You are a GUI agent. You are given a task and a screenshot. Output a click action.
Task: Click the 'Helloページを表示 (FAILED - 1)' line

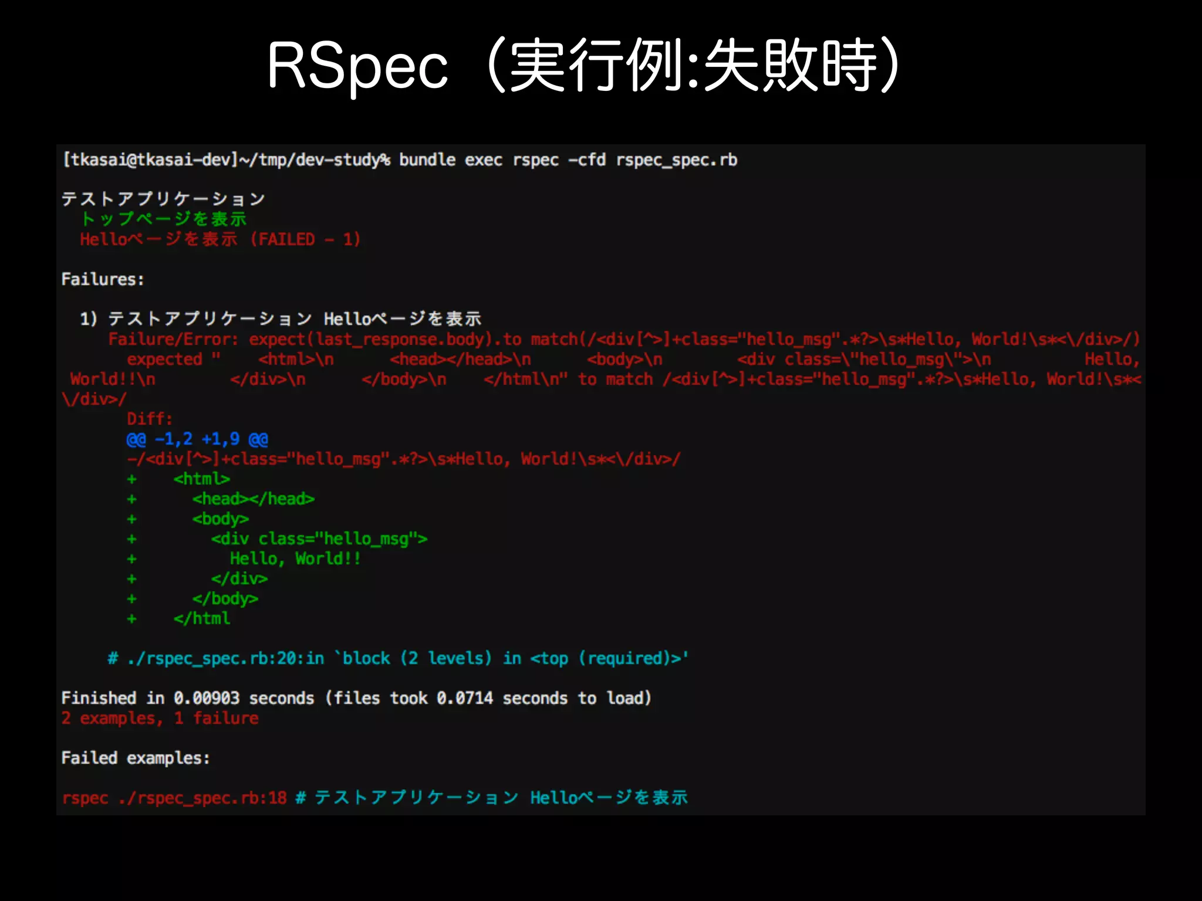coord(221,239)
